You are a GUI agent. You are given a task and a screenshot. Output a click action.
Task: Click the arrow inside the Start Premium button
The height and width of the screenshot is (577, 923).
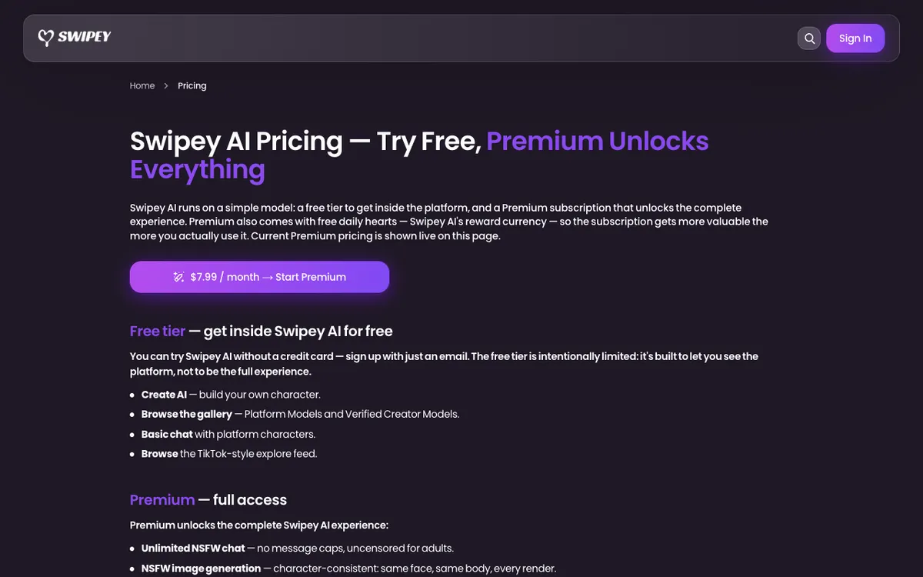coord(268,277)
